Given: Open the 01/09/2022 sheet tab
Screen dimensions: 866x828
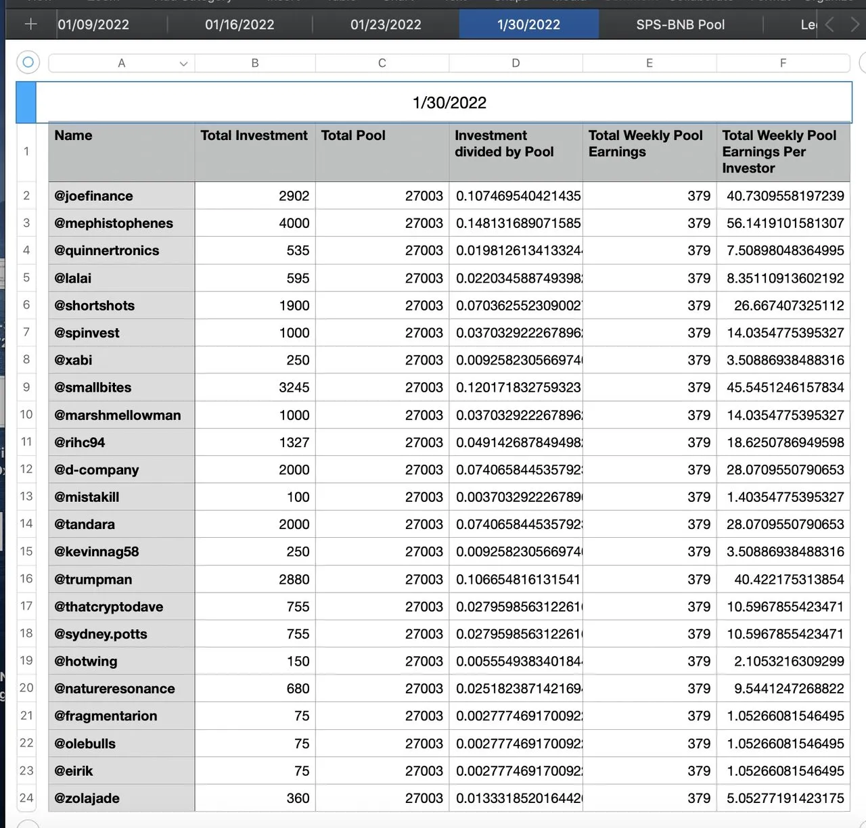Looking at the screenshot, I should [93, 25].
